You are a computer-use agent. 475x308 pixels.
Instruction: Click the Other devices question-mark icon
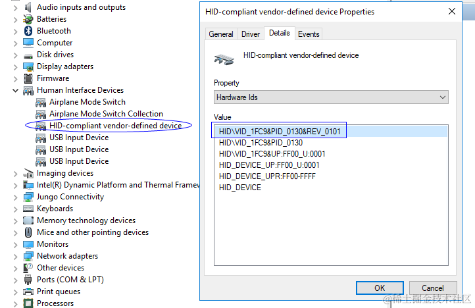pyautogui.click(x=28, y=268)
